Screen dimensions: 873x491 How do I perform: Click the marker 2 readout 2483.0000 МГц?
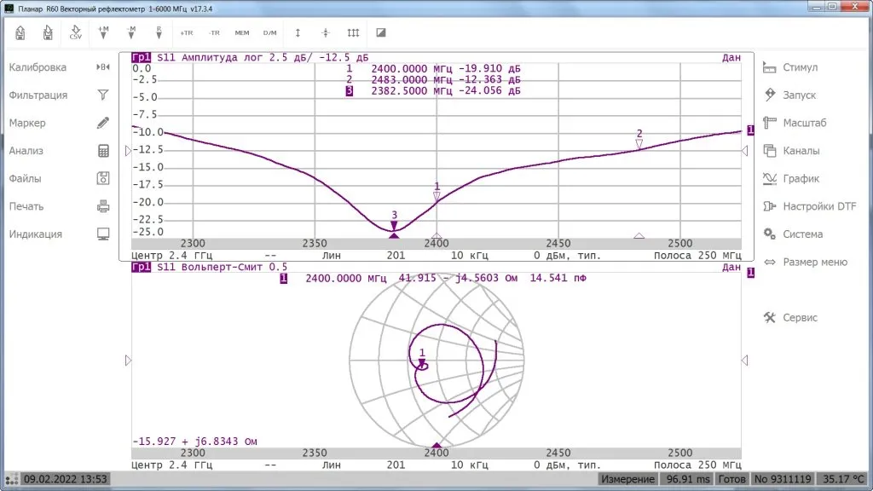(x=412, y=79)
